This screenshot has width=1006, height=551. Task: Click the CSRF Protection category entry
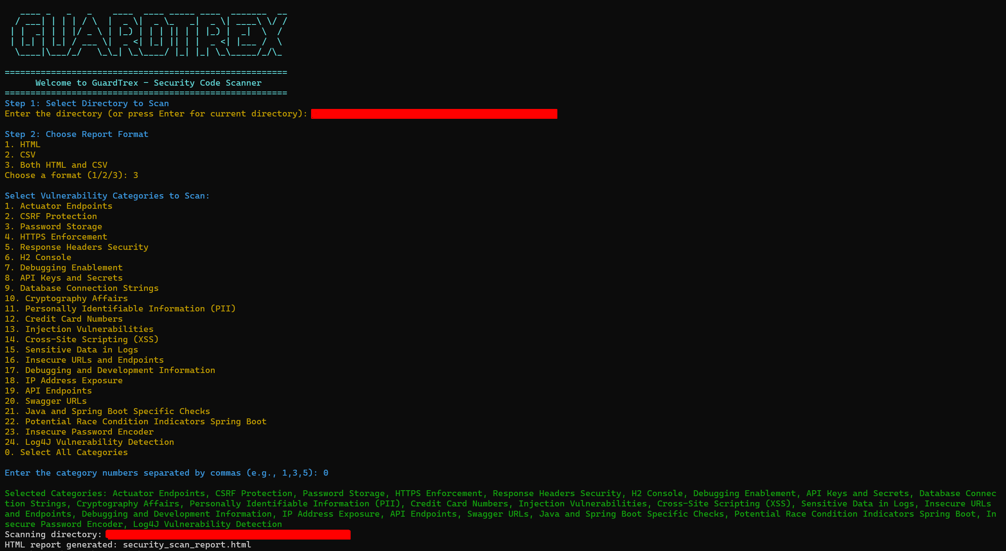[x=51, y=216]
